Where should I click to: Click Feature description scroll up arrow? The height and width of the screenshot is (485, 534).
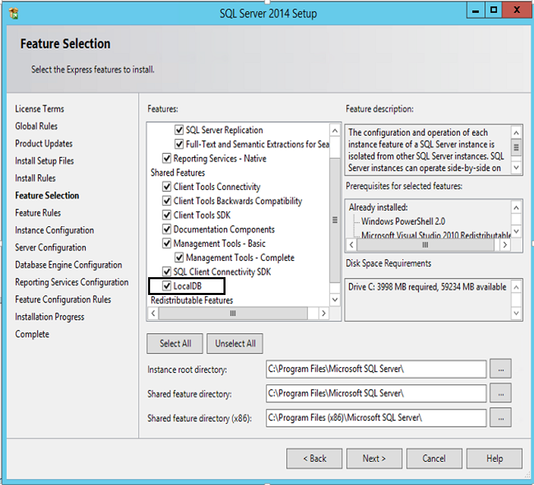pyautogui.click(x=516, y=132)
